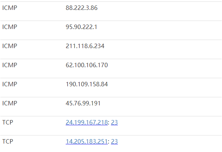Click the ICMP label beside 190.109.158.84
The image size is (222, 152).
coord(10,84)
